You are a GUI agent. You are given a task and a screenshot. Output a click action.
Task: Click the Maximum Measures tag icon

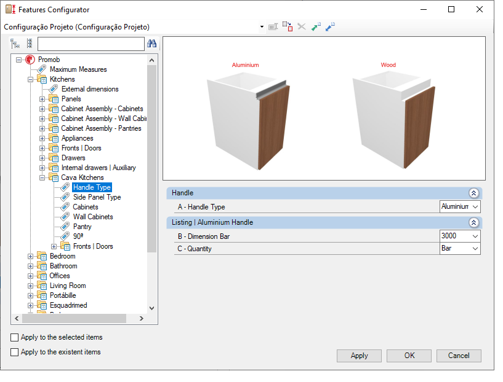(42, 69)
